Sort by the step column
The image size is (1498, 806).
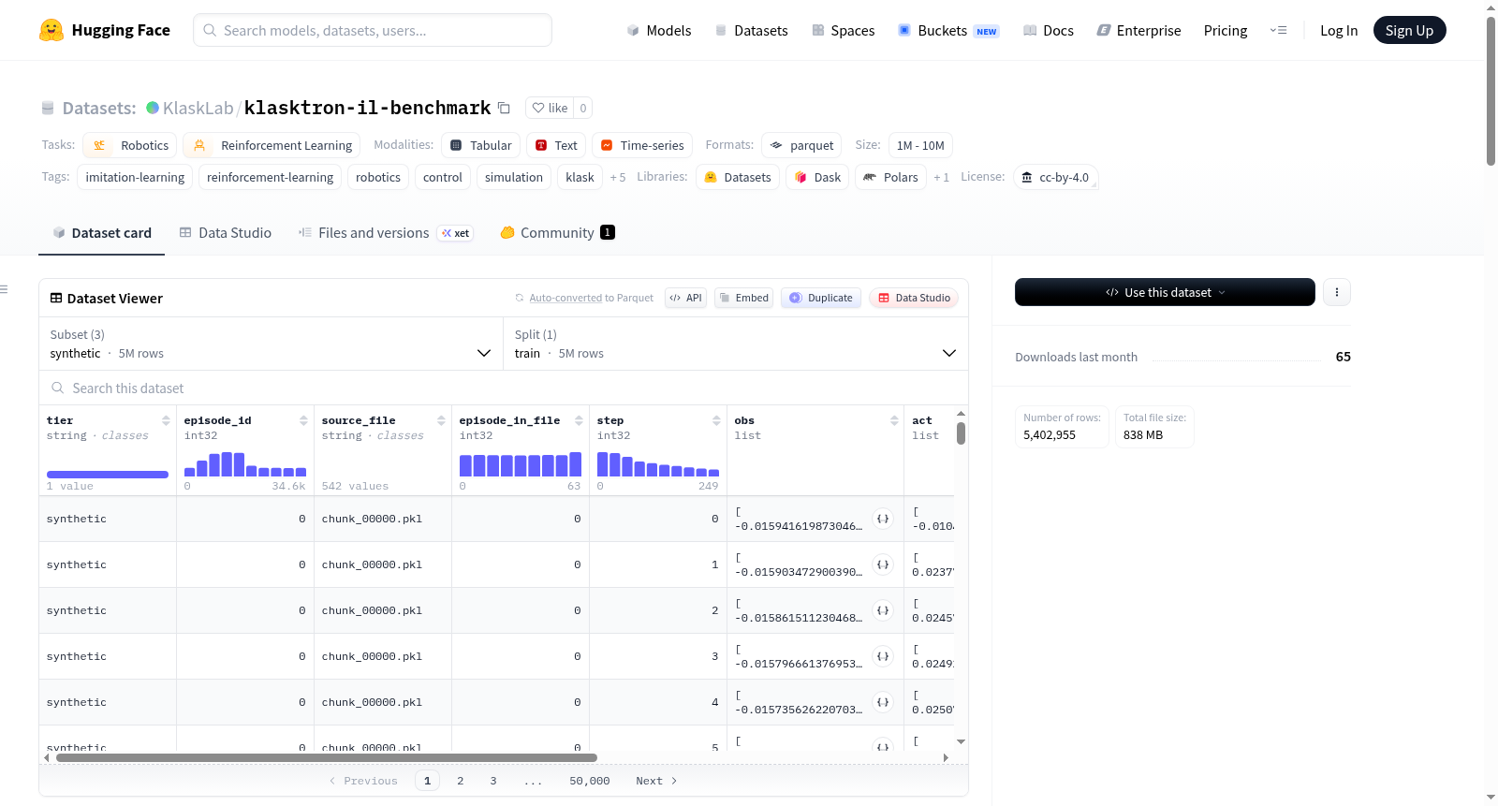(x=716, y=420)
